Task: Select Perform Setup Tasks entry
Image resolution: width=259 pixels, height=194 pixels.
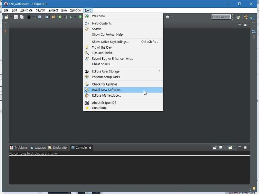Action: (x=123, y=77)
